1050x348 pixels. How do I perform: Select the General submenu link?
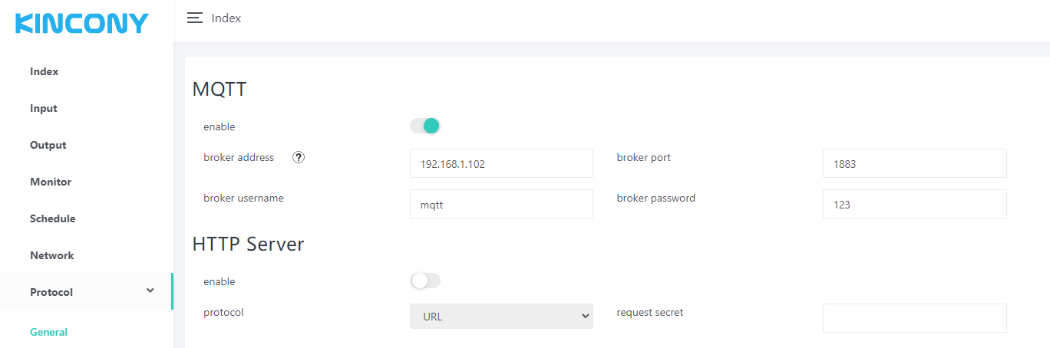[x=49, y=332]
